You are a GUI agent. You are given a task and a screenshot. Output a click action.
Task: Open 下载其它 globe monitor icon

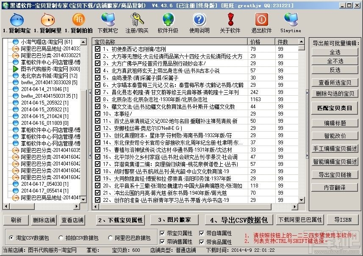pos(108,19)
